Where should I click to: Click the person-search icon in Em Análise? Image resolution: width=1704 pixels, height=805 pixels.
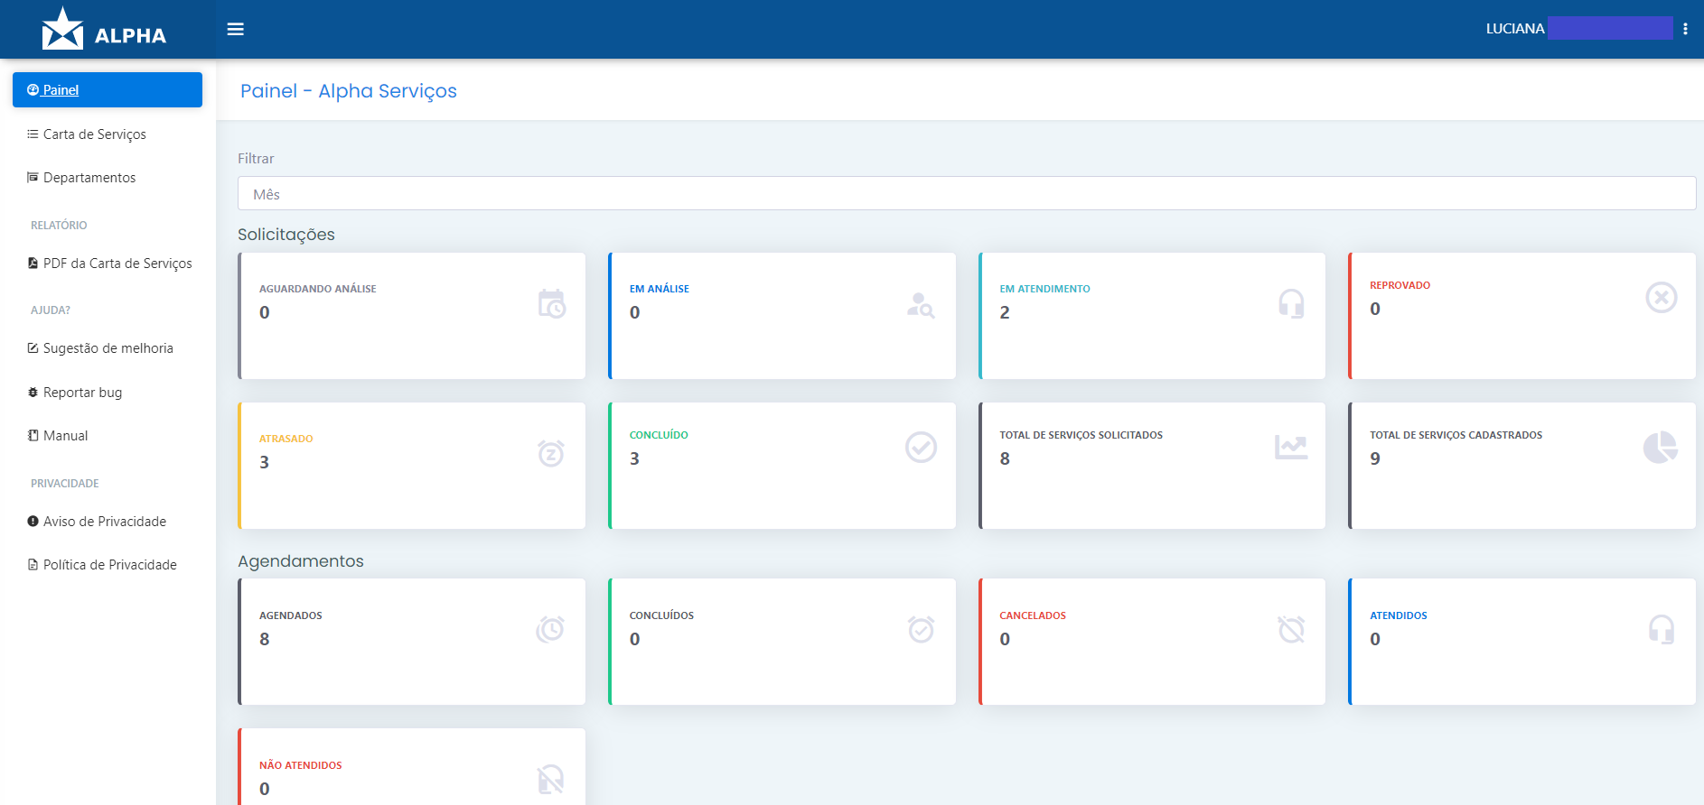[921, 305]
